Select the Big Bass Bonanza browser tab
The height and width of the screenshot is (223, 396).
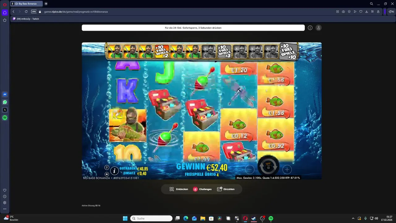pos(26,4)
